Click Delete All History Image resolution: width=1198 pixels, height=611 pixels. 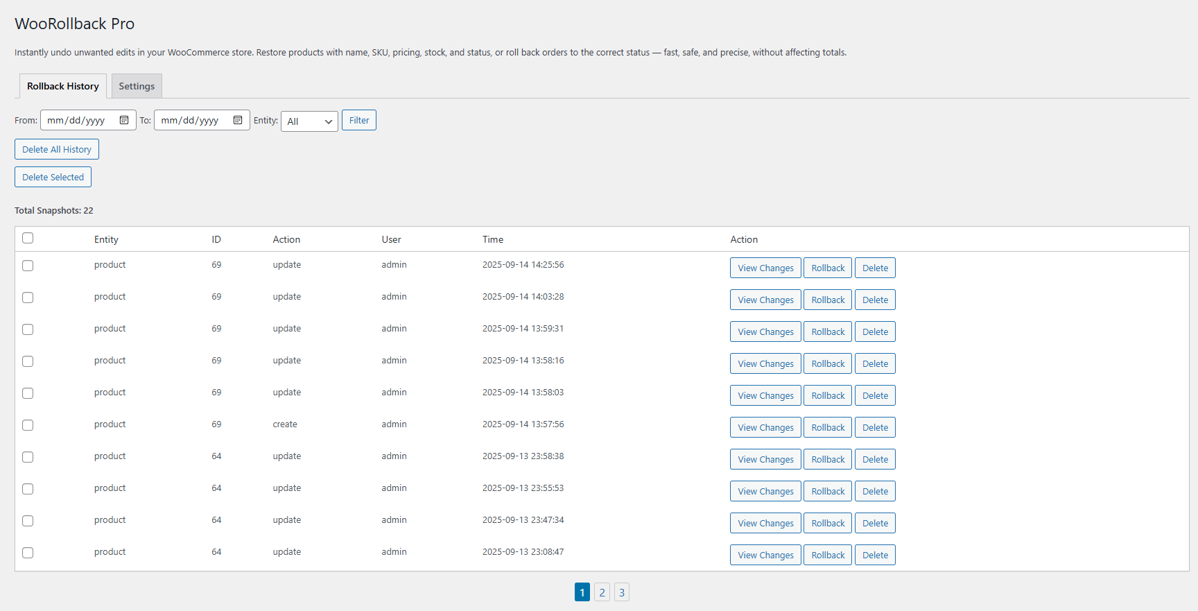pyautogui.click(x=57, y=149)
